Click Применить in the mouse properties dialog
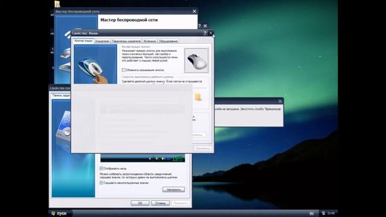 203,148
